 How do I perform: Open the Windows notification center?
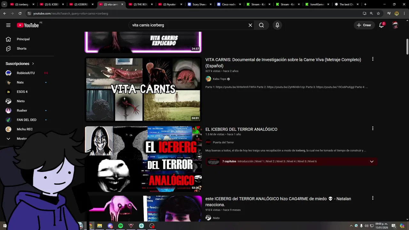pyautogui.click(x=394, y=226)
